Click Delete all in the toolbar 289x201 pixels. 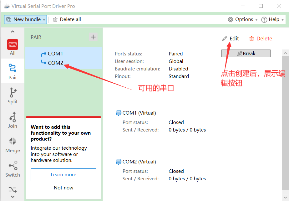67,19
